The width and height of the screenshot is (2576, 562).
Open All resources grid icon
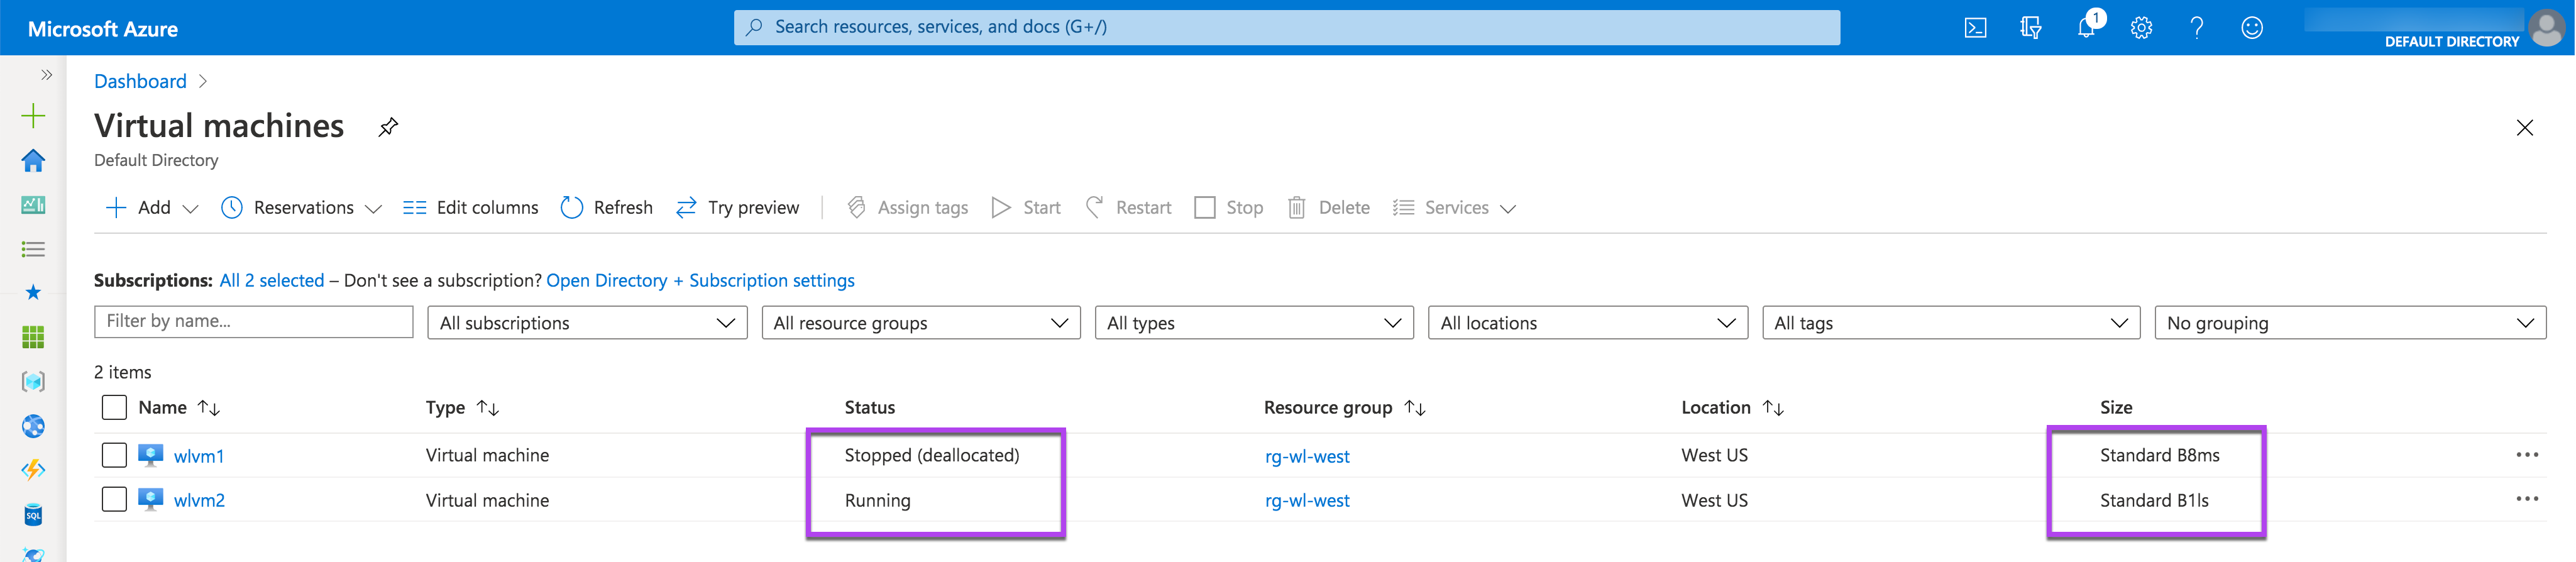coord(33,337)
